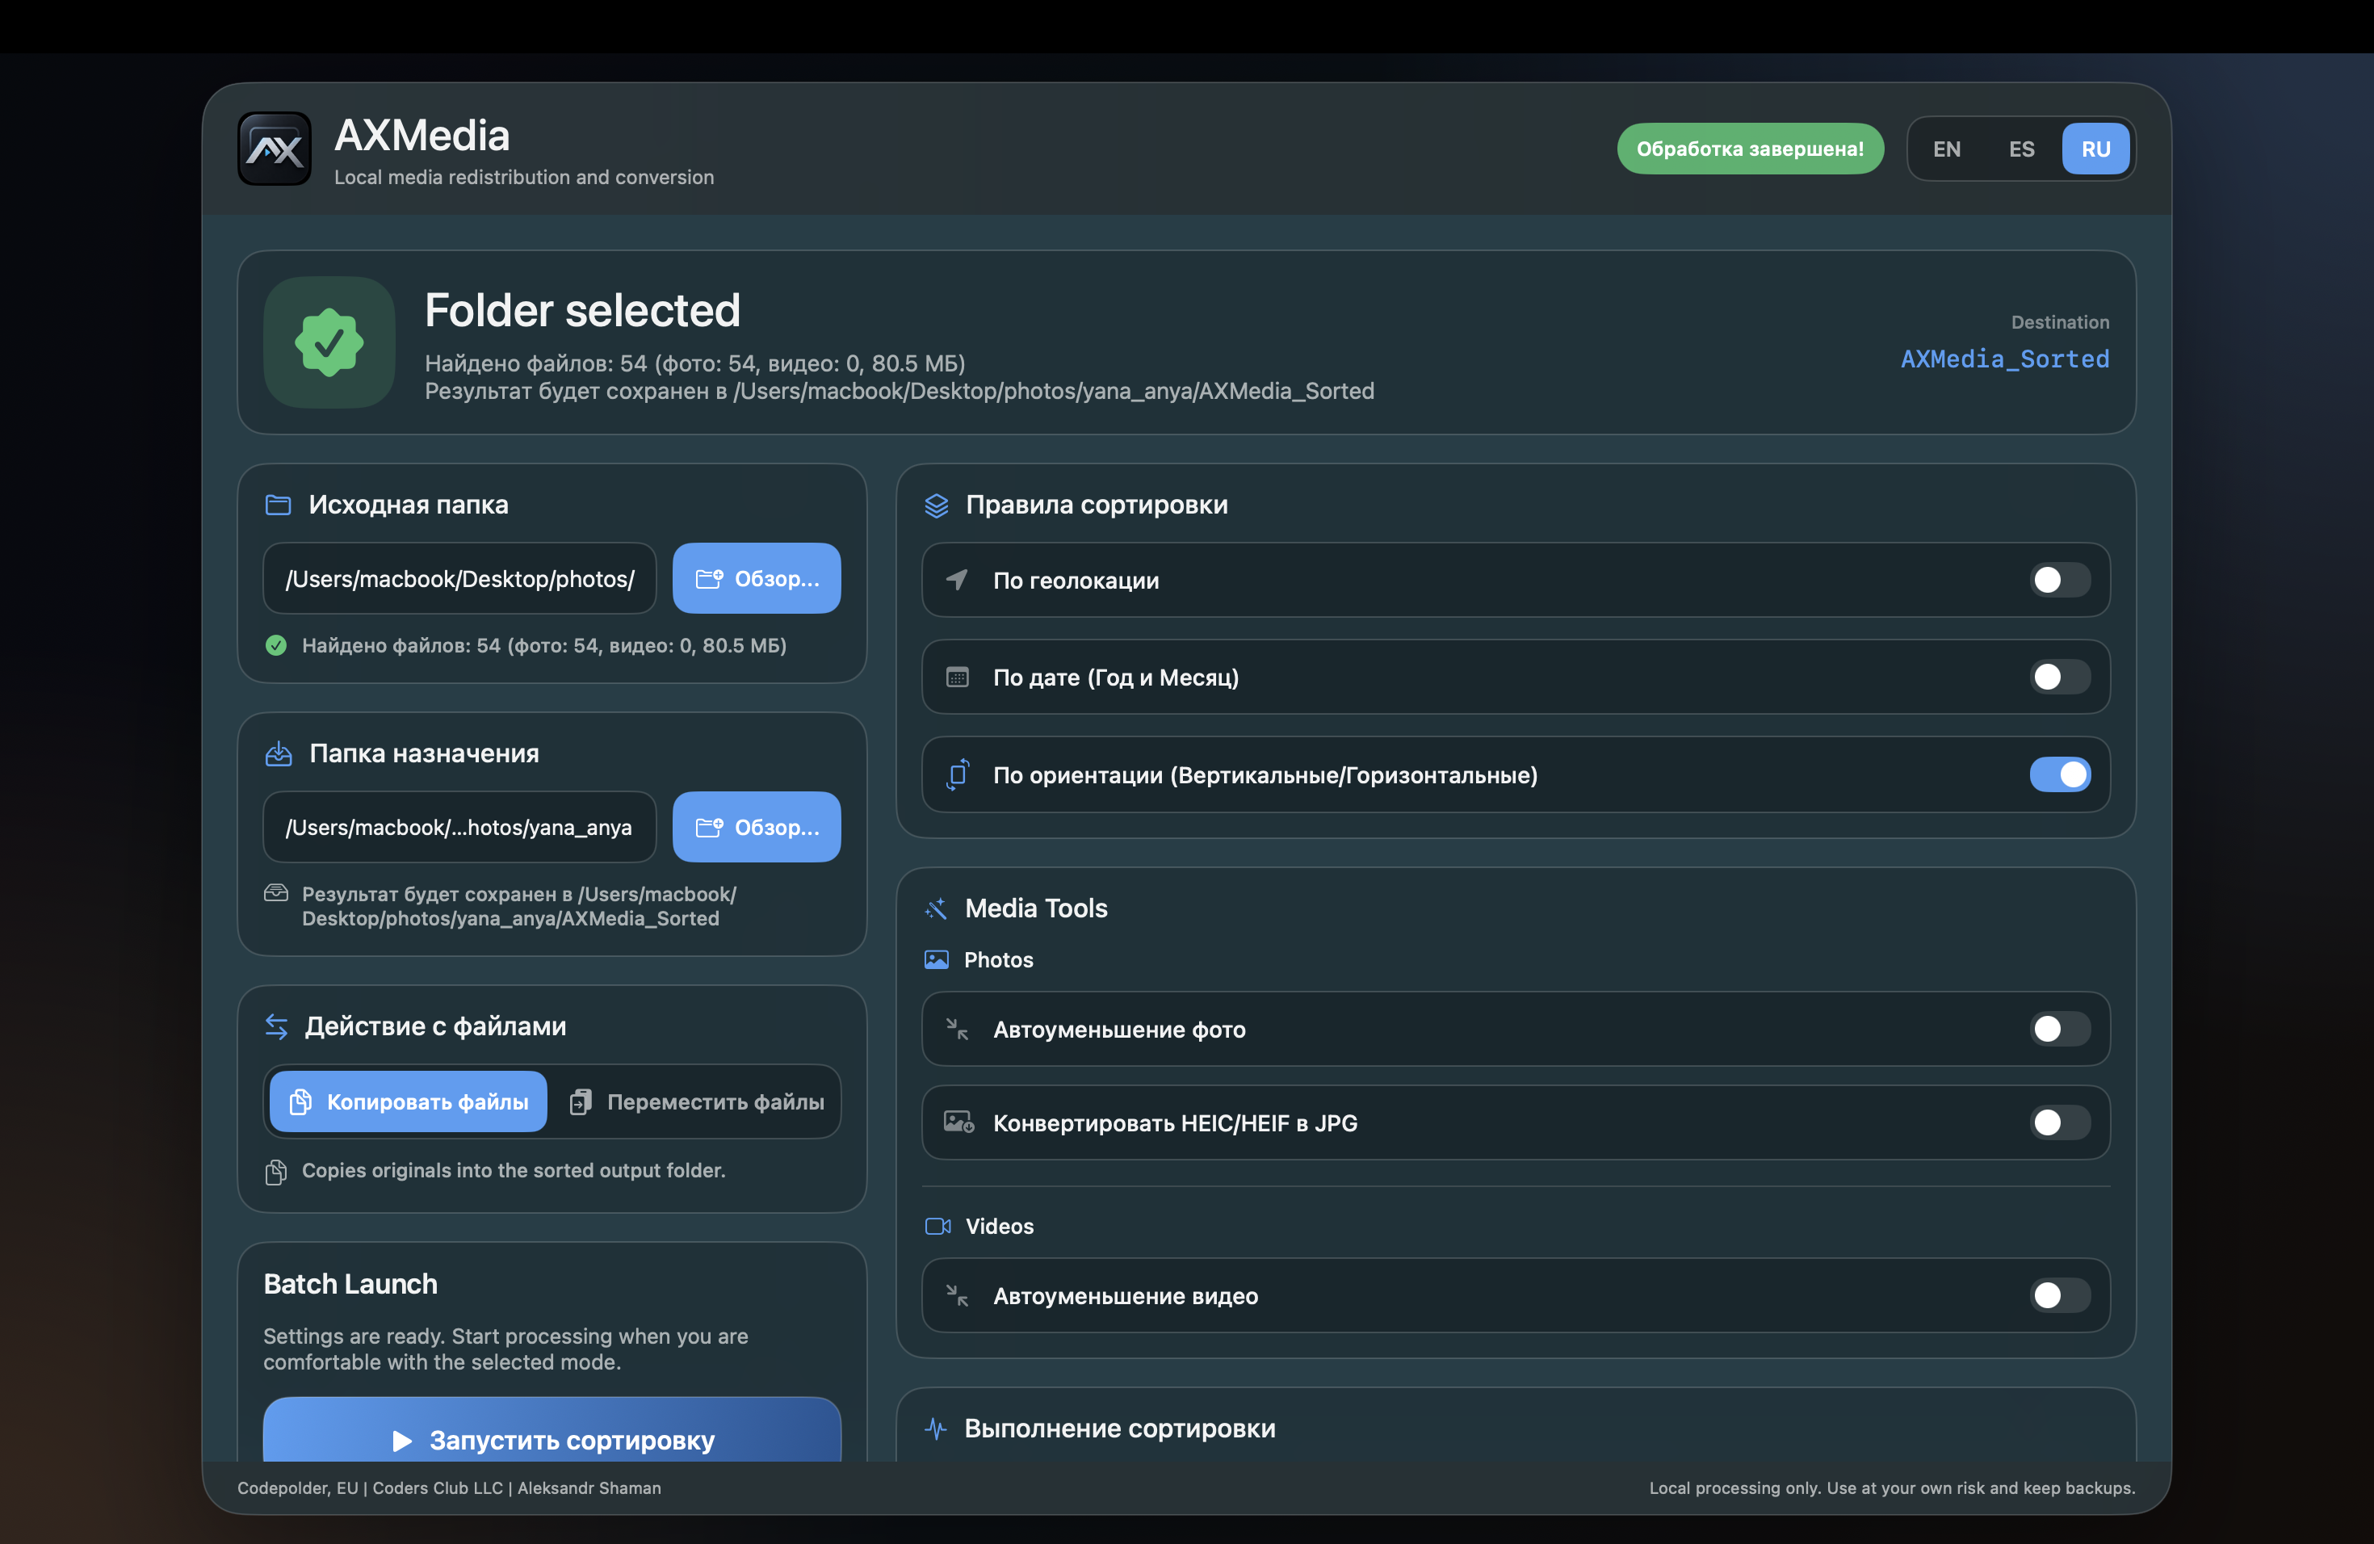This screenshot has height=1544, width=2374.
Task: Click the shrink arrows icon for Автоуменьшение видео
Action: pyautogui.click(x=957, y=1295)
